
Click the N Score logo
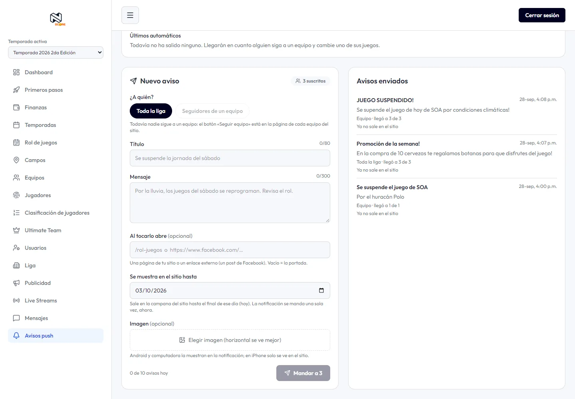tap(57, 19)
